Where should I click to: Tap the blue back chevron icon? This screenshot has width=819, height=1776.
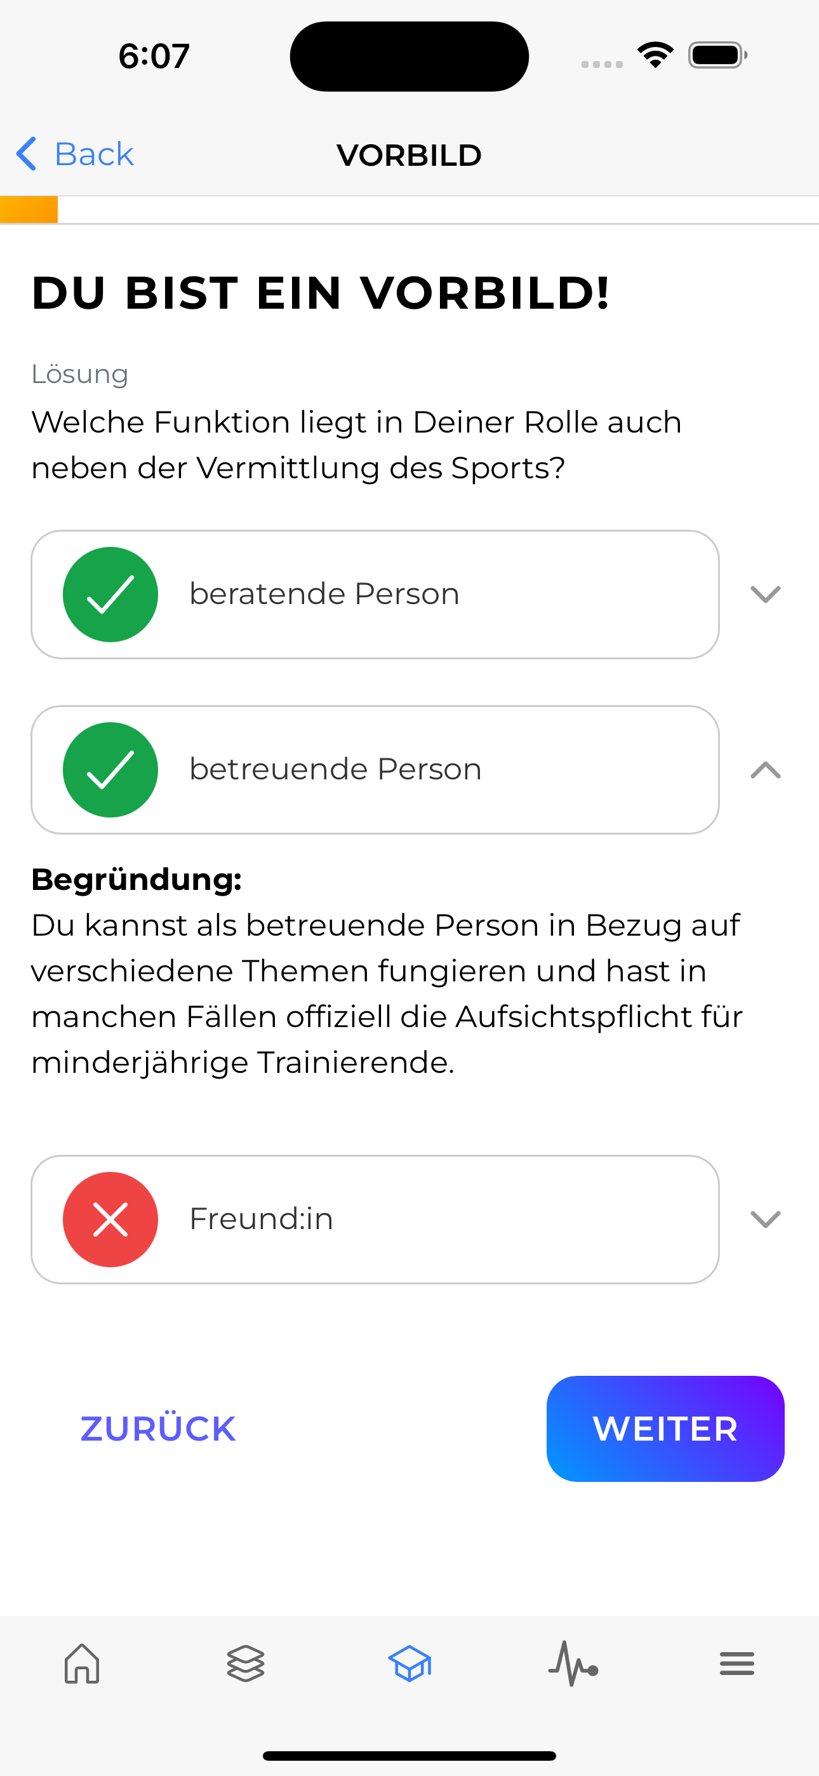(x=26, y=154)
